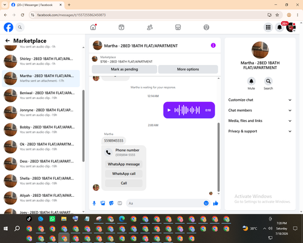Click the browser address bar URL
The height and width of the screenshot is (243, 303).
(72, 15)
